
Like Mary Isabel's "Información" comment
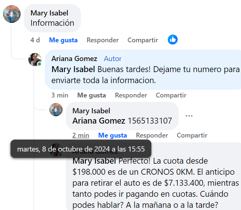point(63,40)
